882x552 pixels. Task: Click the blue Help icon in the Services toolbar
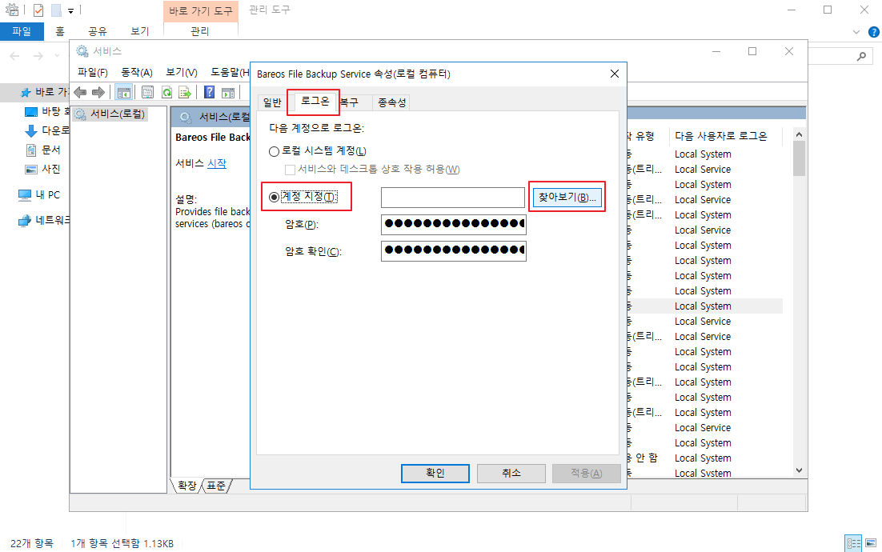point(209,92)
